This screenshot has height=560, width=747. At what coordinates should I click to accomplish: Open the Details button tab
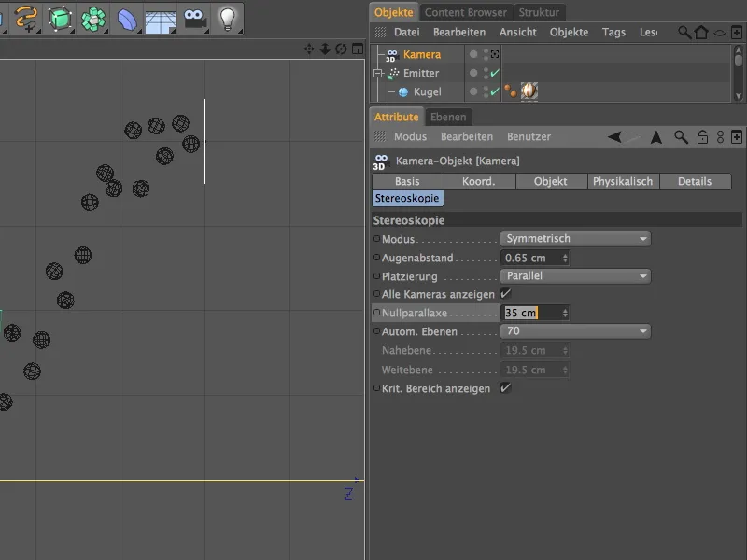click(x=695, y=181)
